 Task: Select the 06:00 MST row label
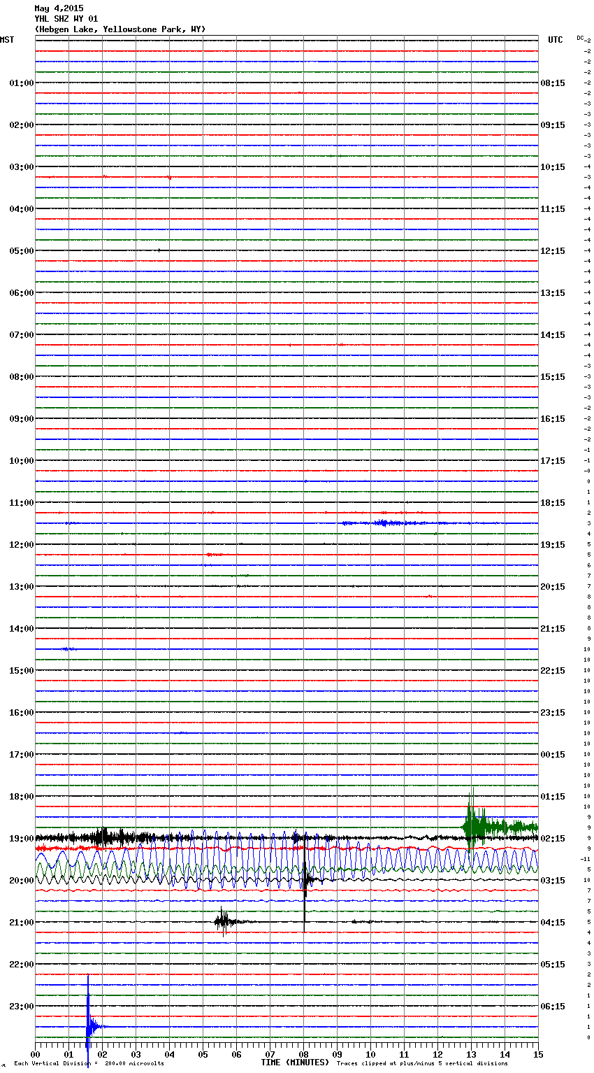point(22,293)
